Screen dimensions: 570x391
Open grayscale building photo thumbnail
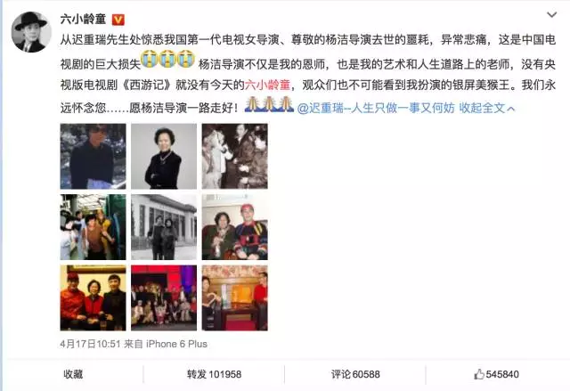coord(164,227)
